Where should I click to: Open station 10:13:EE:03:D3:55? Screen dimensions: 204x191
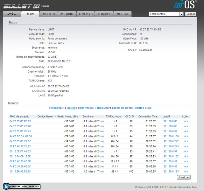pyautogui.click(x=20, y=172)
